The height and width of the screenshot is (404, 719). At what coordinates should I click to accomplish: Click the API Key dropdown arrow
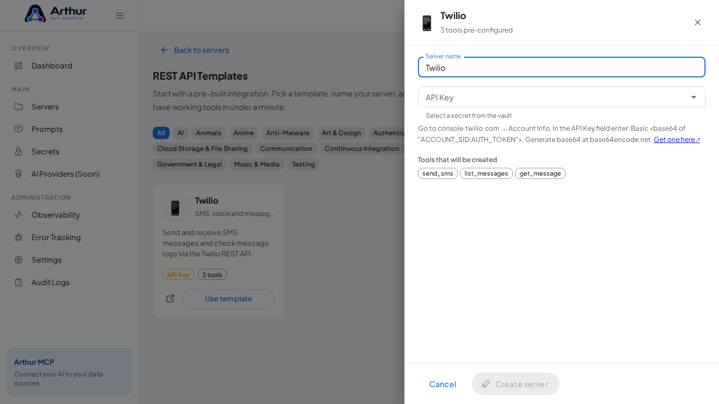click(694, 97)
